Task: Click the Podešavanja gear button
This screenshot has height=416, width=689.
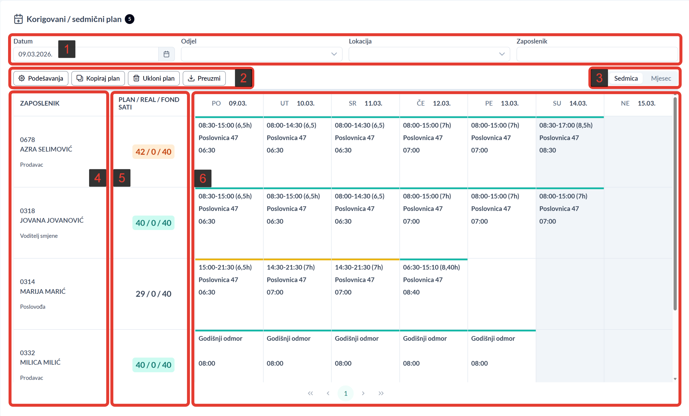Action: [x=41, y=78]
